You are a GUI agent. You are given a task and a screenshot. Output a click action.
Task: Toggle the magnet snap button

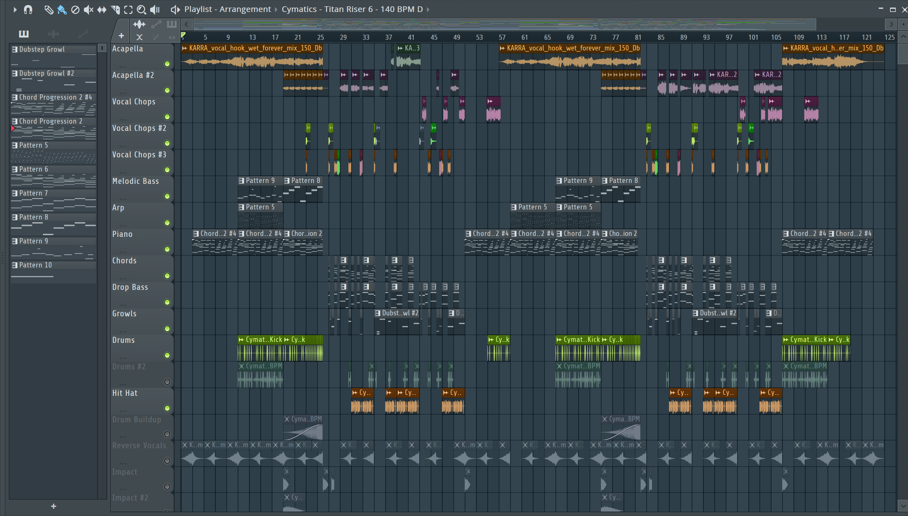pos(28,9)
